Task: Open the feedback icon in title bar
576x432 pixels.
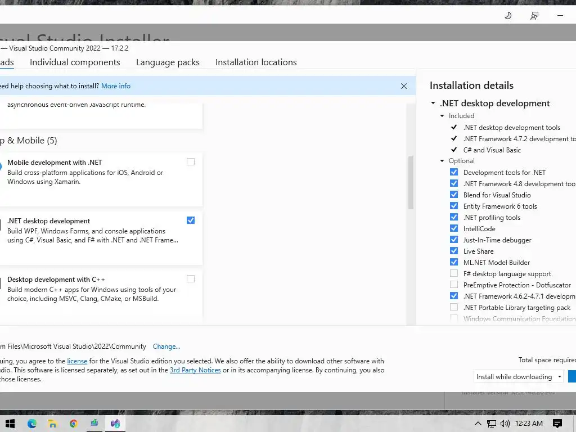Action: 534,15
